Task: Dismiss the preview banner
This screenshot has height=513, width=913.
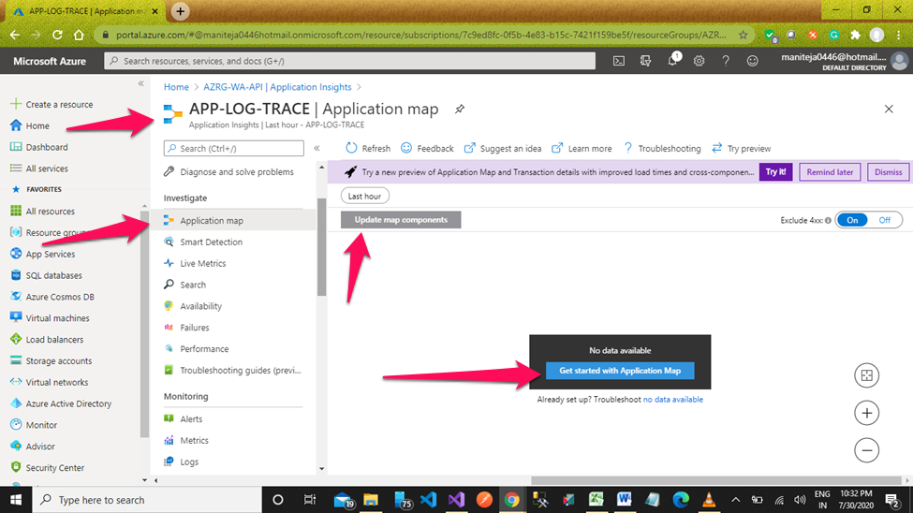Action: point(888,171)
